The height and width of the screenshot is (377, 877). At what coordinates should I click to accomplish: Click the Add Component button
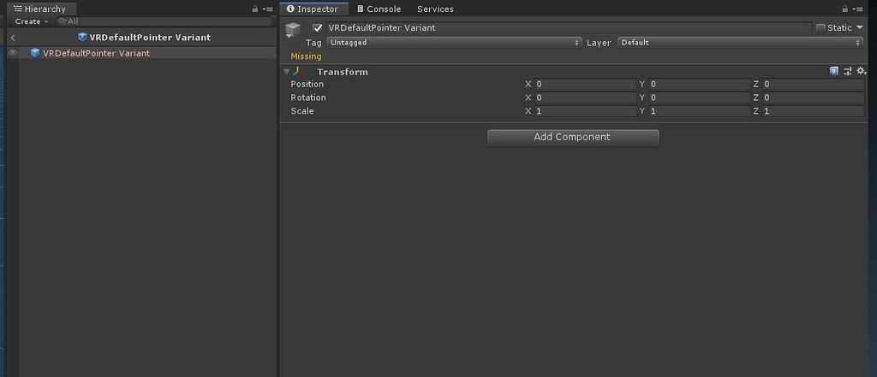tap(573, 138)
